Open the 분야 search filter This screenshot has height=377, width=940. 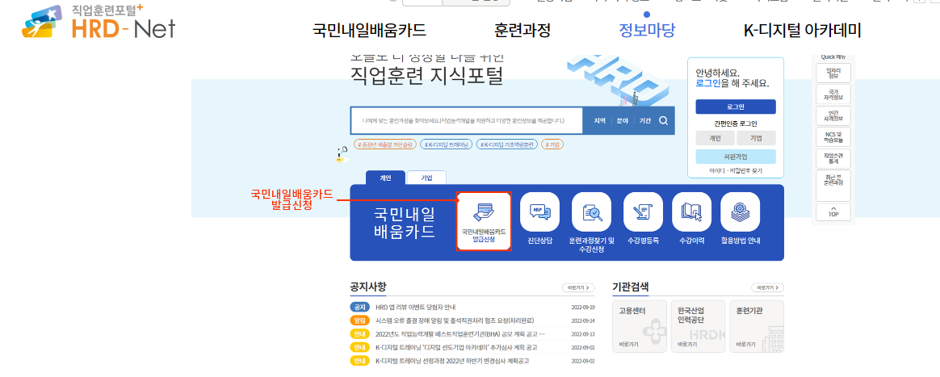623,120
